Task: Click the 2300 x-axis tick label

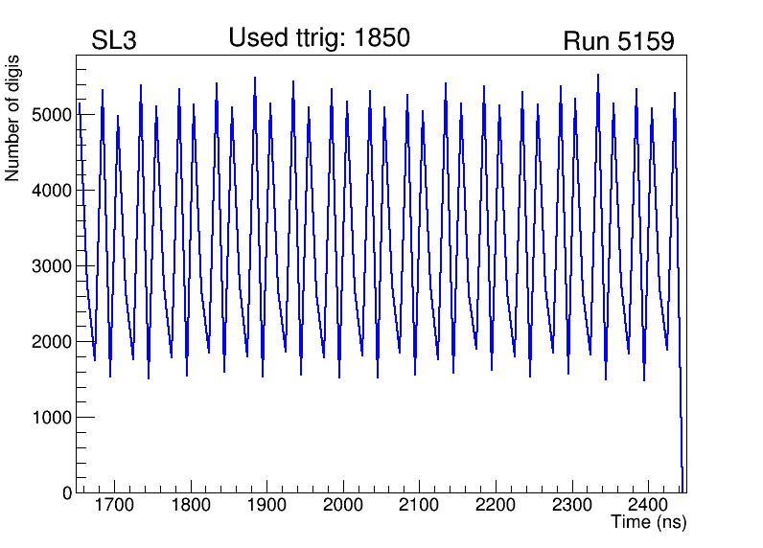Action: click(571, 506)
